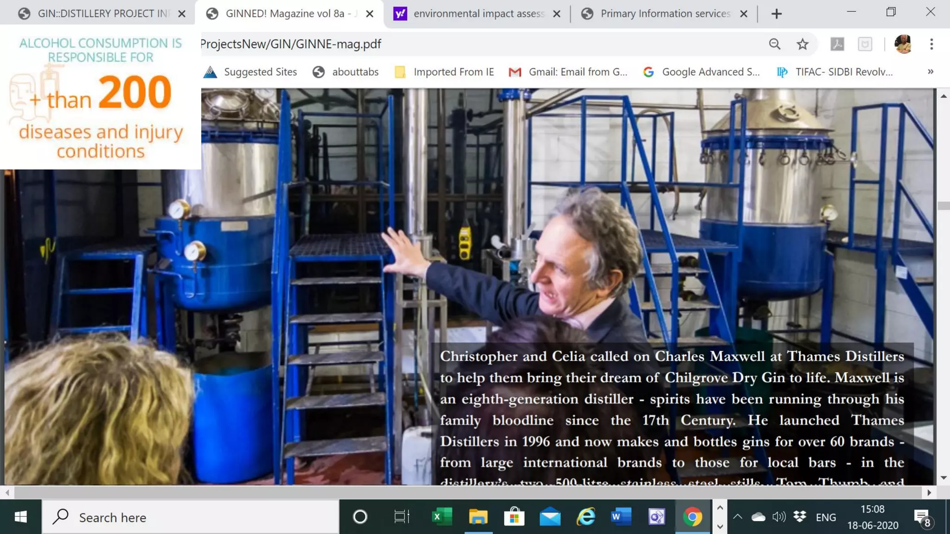Click the Adobe Acrobat extension icon
Image resolution: width=950 pixels, height=534 pixels.
(x=837, y=44)
